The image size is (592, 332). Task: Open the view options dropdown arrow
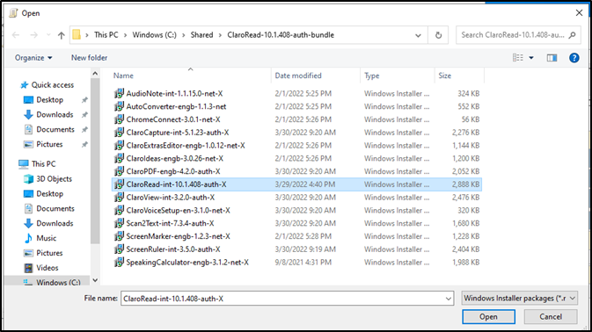pos(531,58)
